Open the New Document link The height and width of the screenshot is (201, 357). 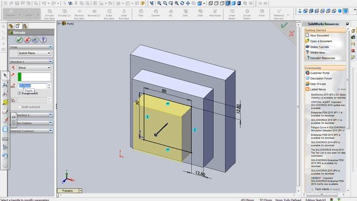(x=319, y=36)
